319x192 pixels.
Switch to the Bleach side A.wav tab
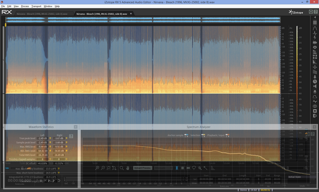point(42,14)
